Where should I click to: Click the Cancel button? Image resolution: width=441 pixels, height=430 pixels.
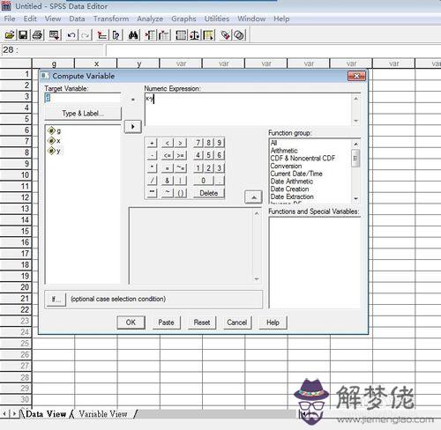pyautogui.click(x=237, y=322)
